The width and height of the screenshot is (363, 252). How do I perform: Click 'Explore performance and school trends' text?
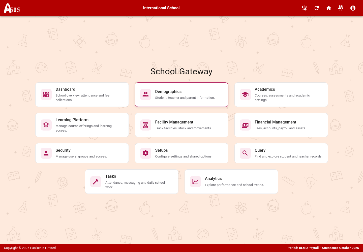click(x=234, y=185)
